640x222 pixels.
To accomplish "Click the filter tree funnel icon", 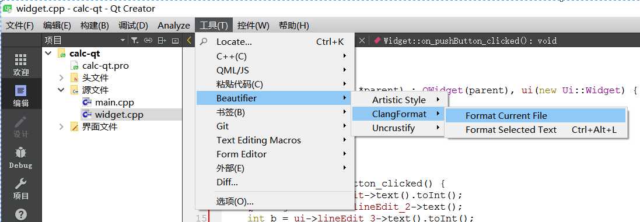I will tap(135, 40).
